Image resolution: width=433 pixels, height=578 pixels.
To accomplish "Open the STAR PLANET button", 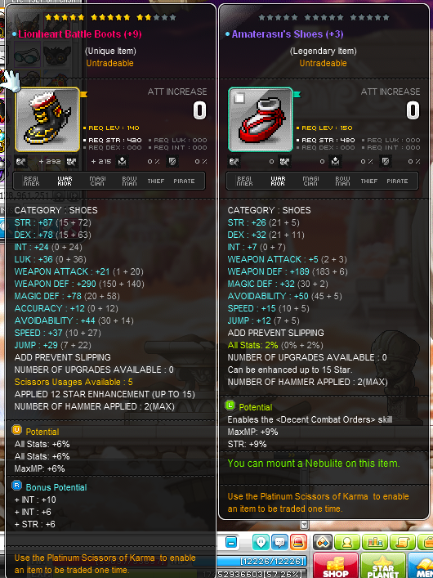I will (382, 565).
